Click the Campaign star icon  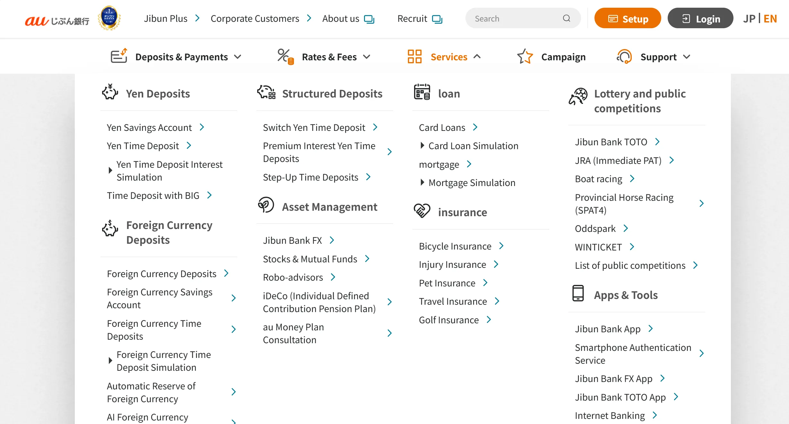[x=525, y=56]
